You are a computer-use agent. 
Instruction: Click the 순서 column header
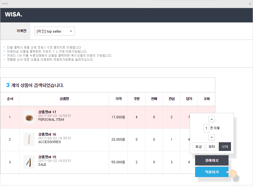click(10, 99)
